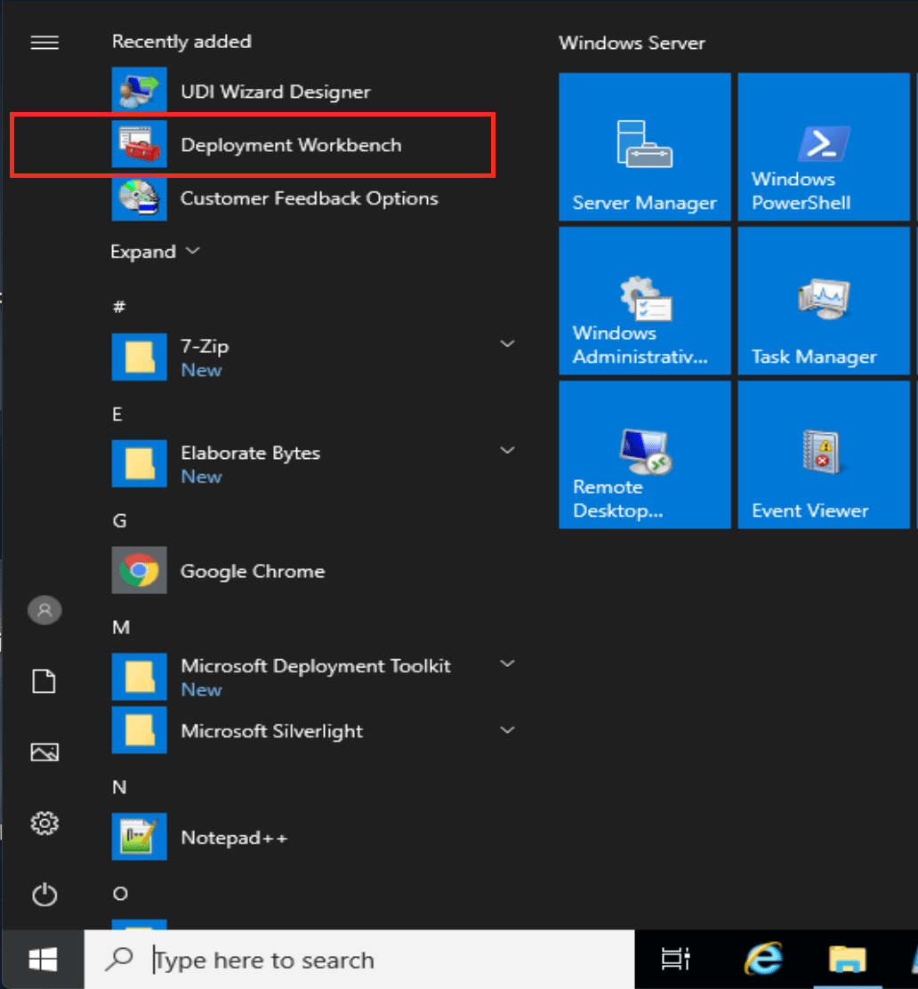Open the Pictures sidebar icon
Screen dimensions: 918x989
click(x=44, y=752)
